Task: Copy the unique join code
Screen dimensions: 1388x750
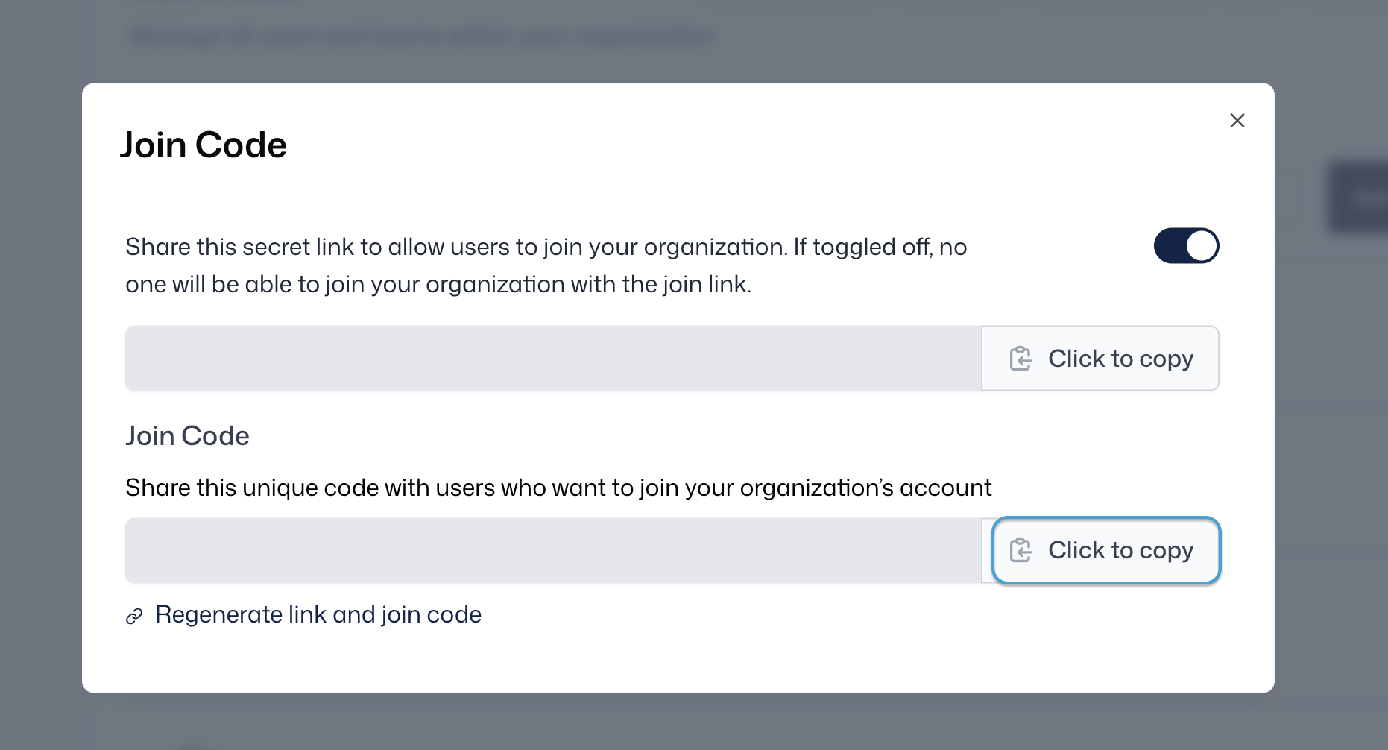Action: point(1105,550)
